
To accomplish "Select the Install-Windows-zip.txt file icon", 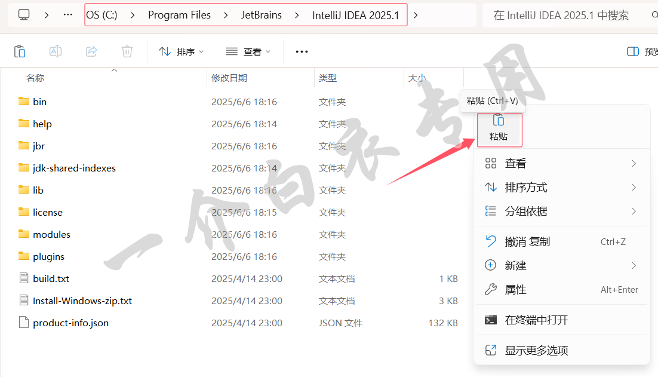I will [x=24, y=300].
